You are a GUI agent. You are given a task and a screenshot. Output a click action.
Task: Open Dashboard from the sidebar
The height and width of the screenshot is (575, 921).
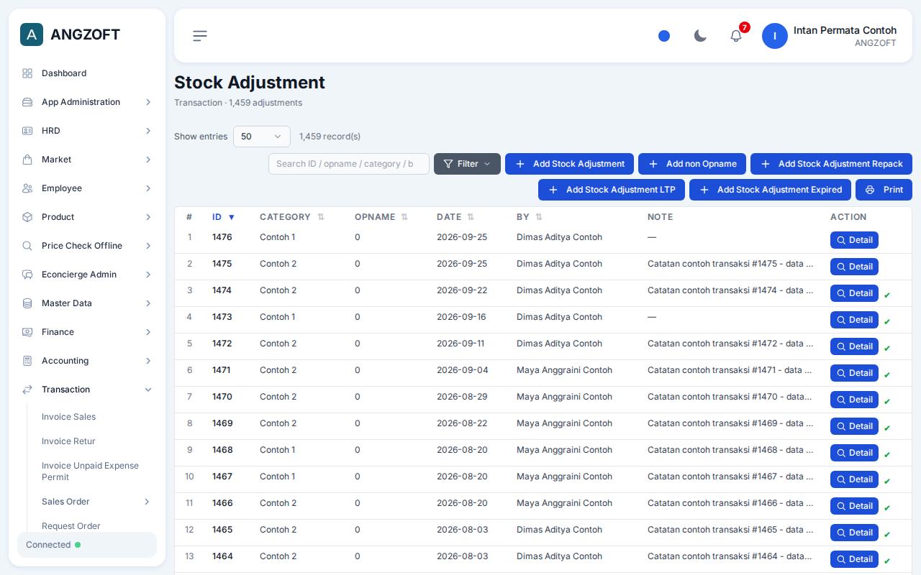point(86,73)
